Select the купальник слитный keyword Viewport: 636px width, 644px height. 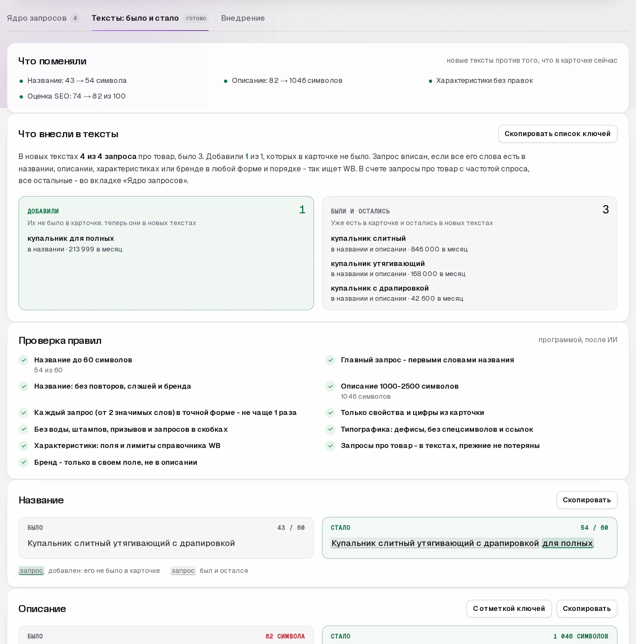click(368, 238)
